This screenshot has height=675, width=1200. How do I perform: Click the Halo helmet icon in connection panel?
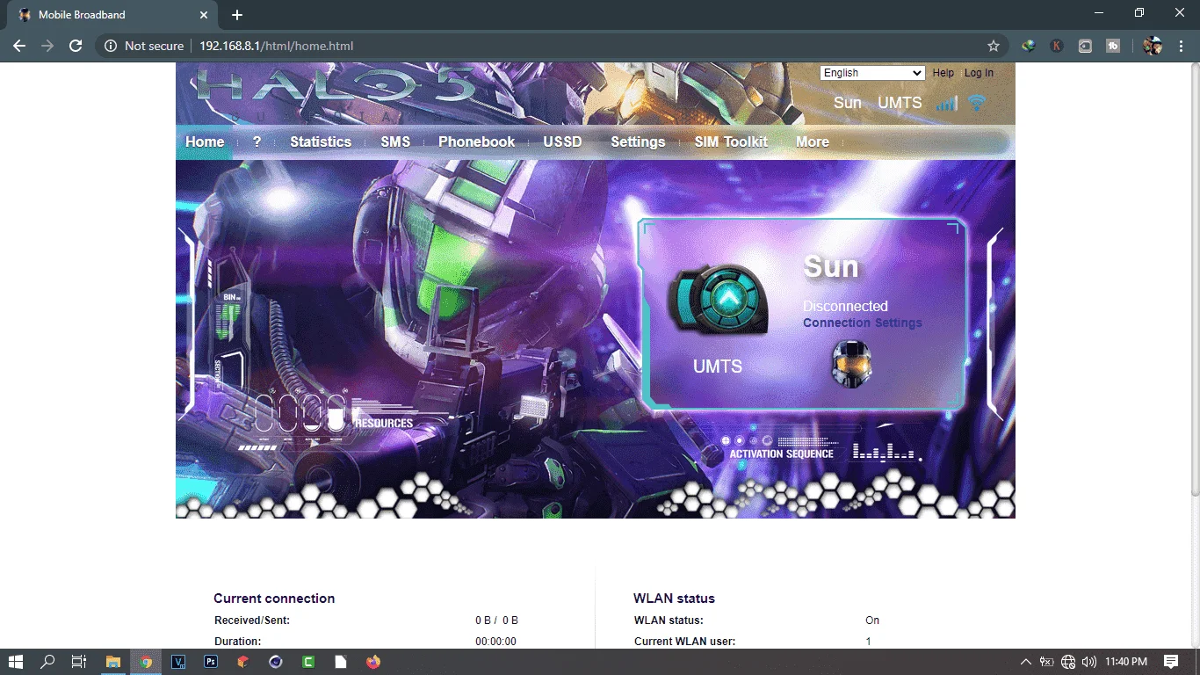click(851, 364)
